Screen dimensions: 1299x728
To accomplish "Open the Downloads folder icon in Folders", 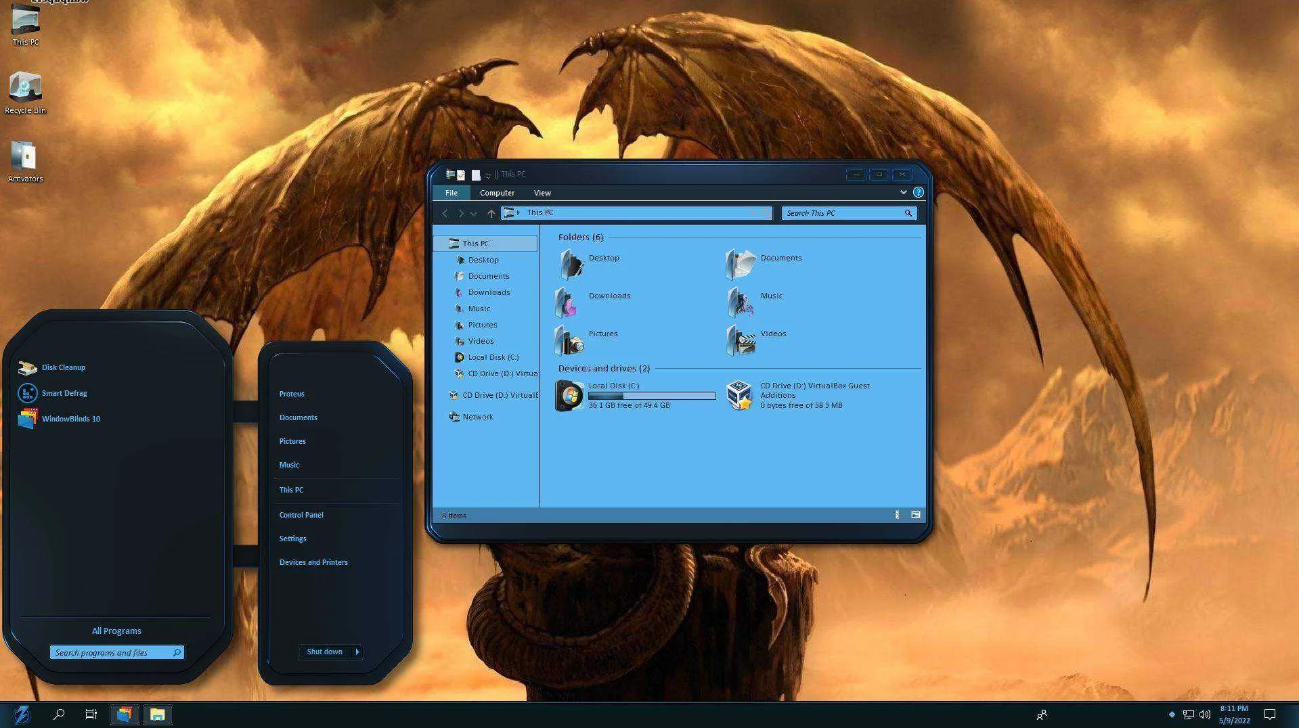I will click(567, 302).
